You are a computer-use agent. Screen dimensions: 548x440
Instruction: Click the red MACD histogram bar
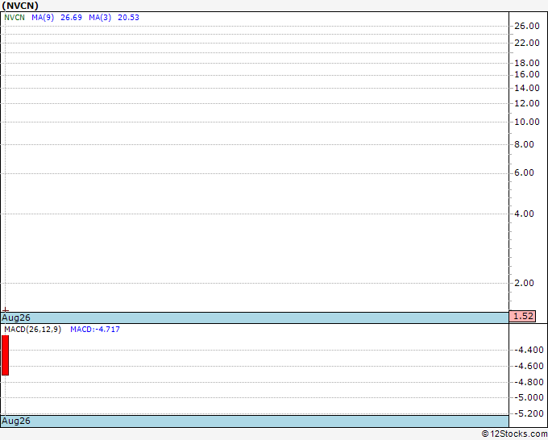coord(6,355)
